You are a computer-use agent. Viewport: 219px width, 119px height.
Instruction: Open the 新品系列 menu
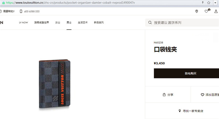point(99,22)
